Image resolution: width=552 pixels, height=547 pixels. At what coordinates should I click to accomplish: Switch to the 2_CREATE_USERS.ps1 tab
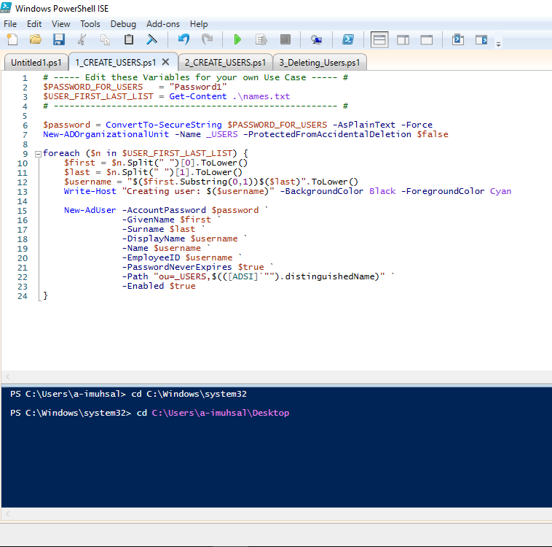click(225, 62)
